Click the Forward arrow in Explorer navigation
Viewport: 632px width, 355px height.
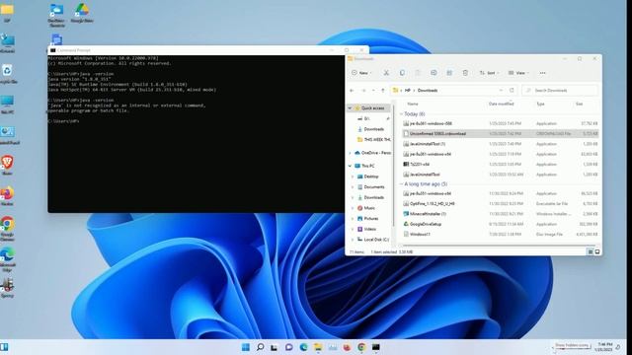coord(363,91)
